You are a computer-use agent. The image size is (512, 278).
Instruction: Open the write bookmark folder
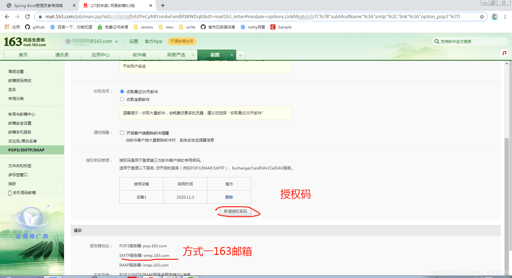coord(187,27)
